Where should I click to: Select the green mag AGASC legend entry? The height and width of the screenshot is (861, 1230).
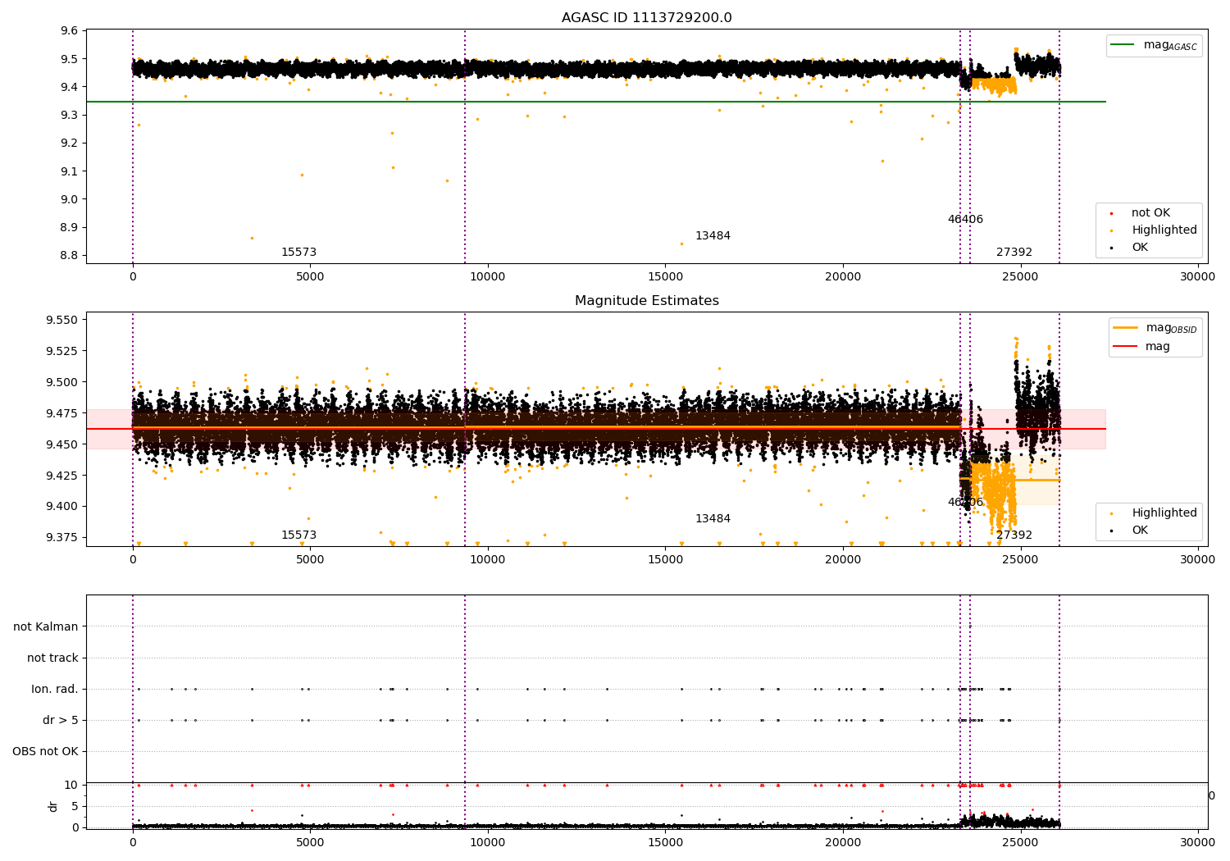click(x=1154, y=45)
